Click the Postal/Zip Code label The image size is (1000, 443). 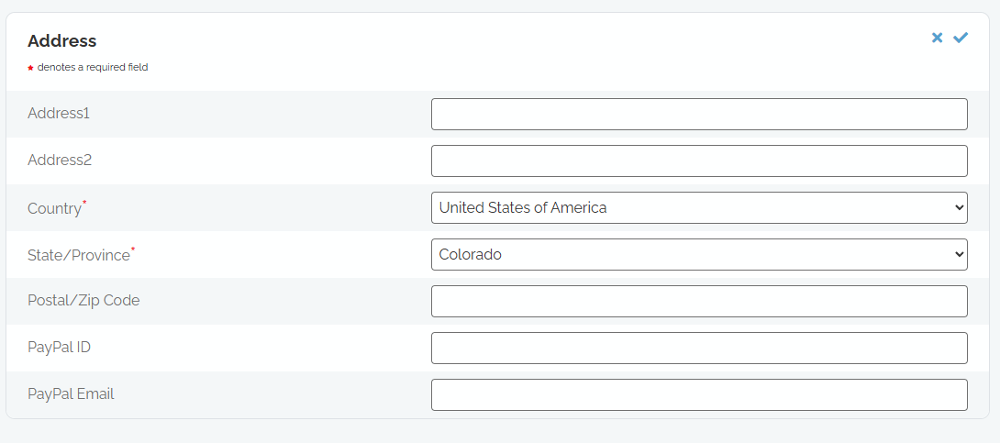[x=83, y=301]
